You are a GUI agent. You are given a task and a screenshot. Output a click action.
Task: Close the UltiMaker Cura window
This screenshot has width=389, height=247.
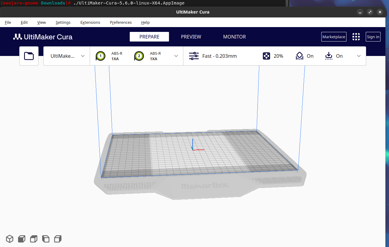[x=380, y=12]
